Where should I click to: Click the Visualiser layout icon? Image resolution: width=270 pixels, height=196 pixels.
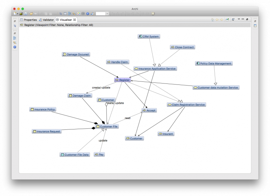coord(233,20)
